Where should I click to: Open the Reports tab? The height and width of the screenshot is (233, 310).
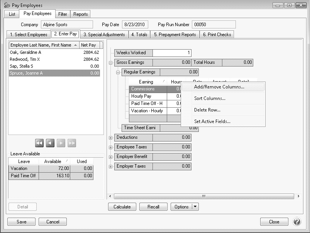point(81,14)
